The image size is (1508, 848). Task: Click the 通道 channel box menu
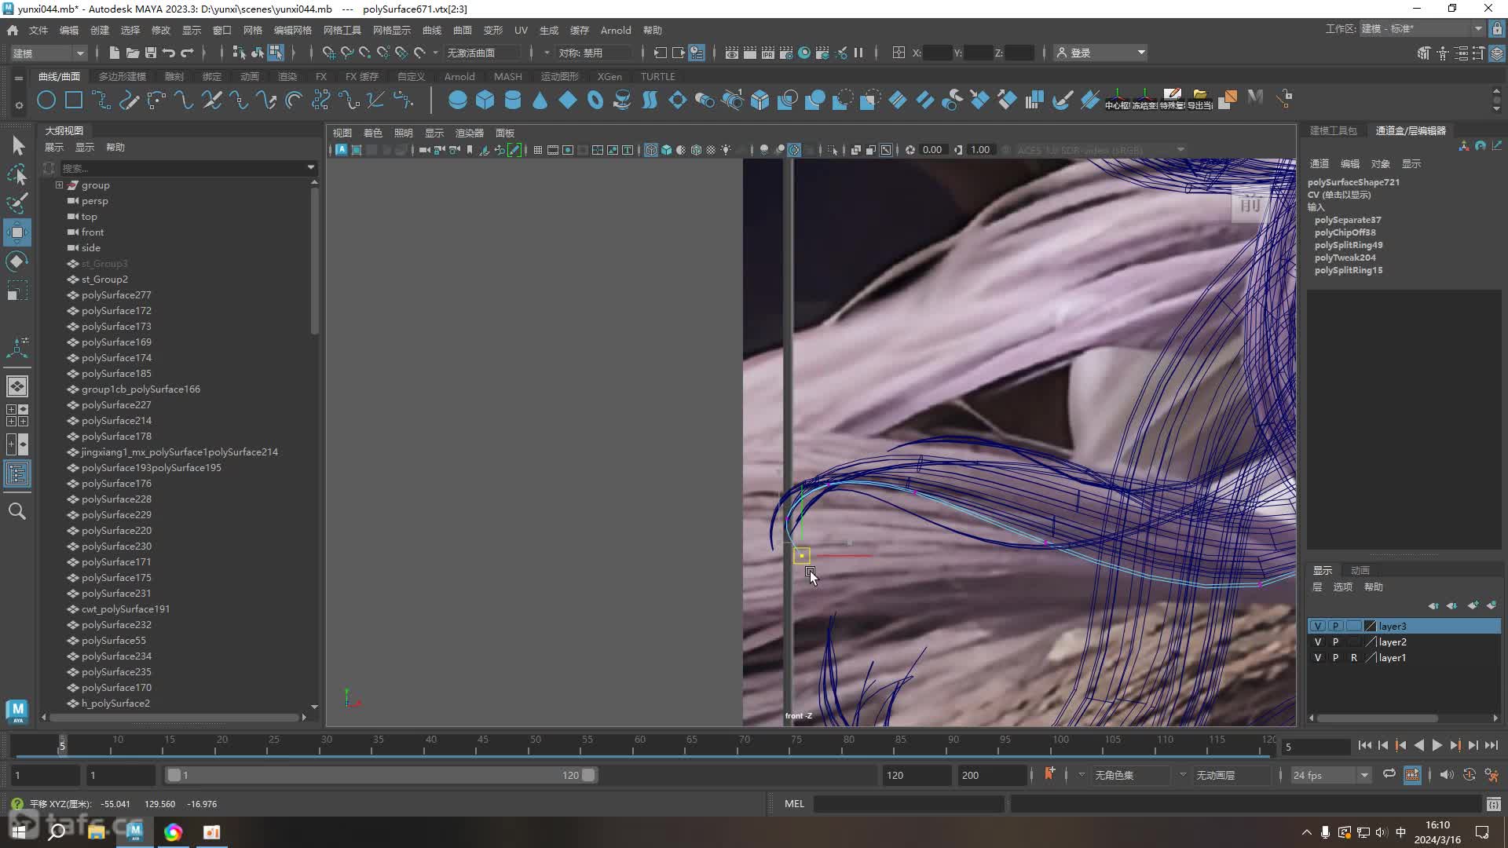tap(1319, 163)
